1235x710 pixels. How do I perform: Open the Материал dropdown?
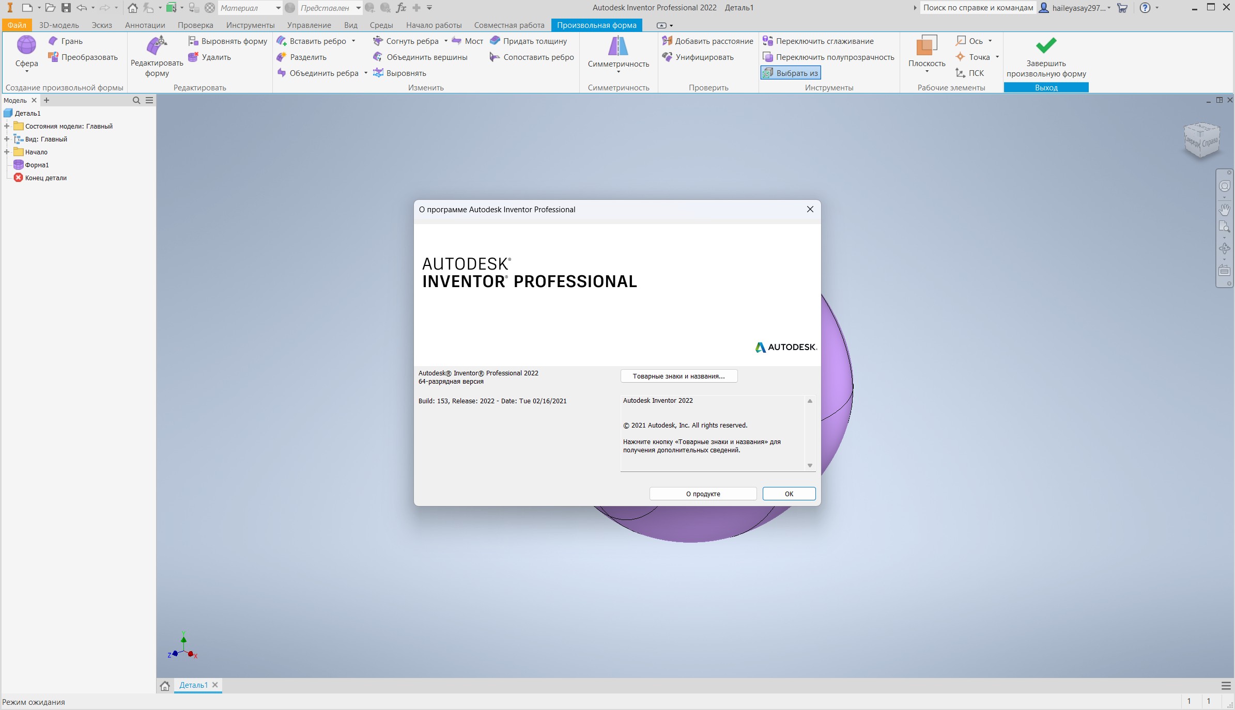(x=278, y=8)
